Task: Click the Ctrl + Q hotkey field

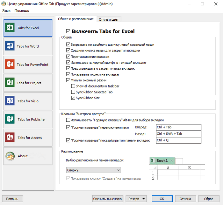Action: pyautogui.click(x=179, y=140)
